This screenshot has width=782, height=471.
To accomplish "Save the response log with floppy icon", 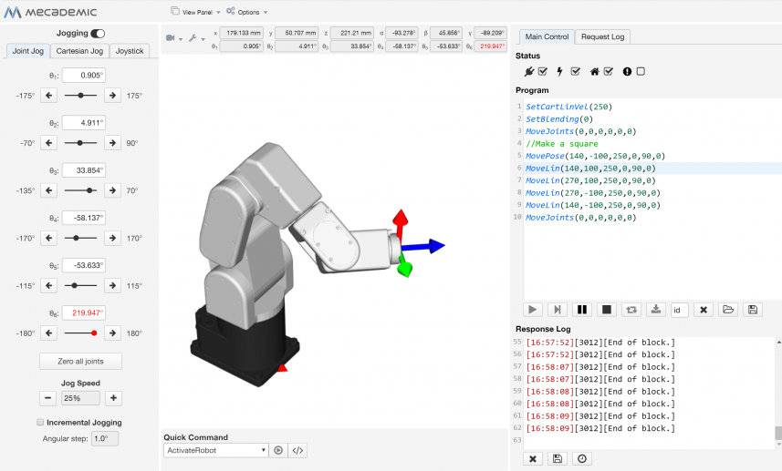I will click(558, 458).
